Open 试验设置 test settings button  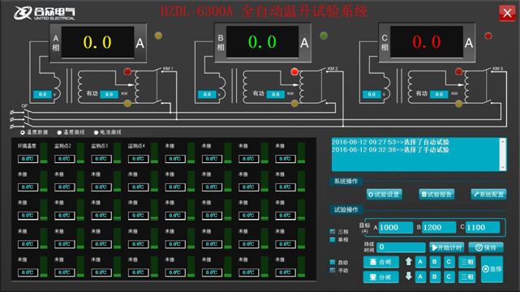385,195
